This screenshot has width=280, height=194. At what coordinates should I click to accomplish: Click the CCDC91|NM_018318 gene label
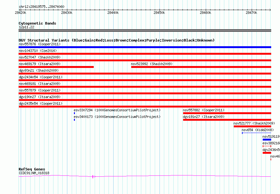(x=34, y=173)
